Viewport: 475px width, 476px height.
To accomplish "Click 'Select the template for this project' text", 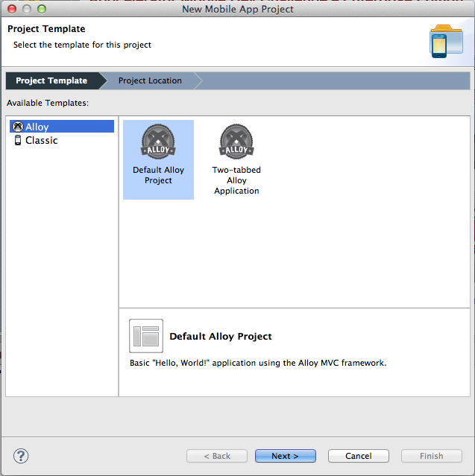I will click(82, 45).
